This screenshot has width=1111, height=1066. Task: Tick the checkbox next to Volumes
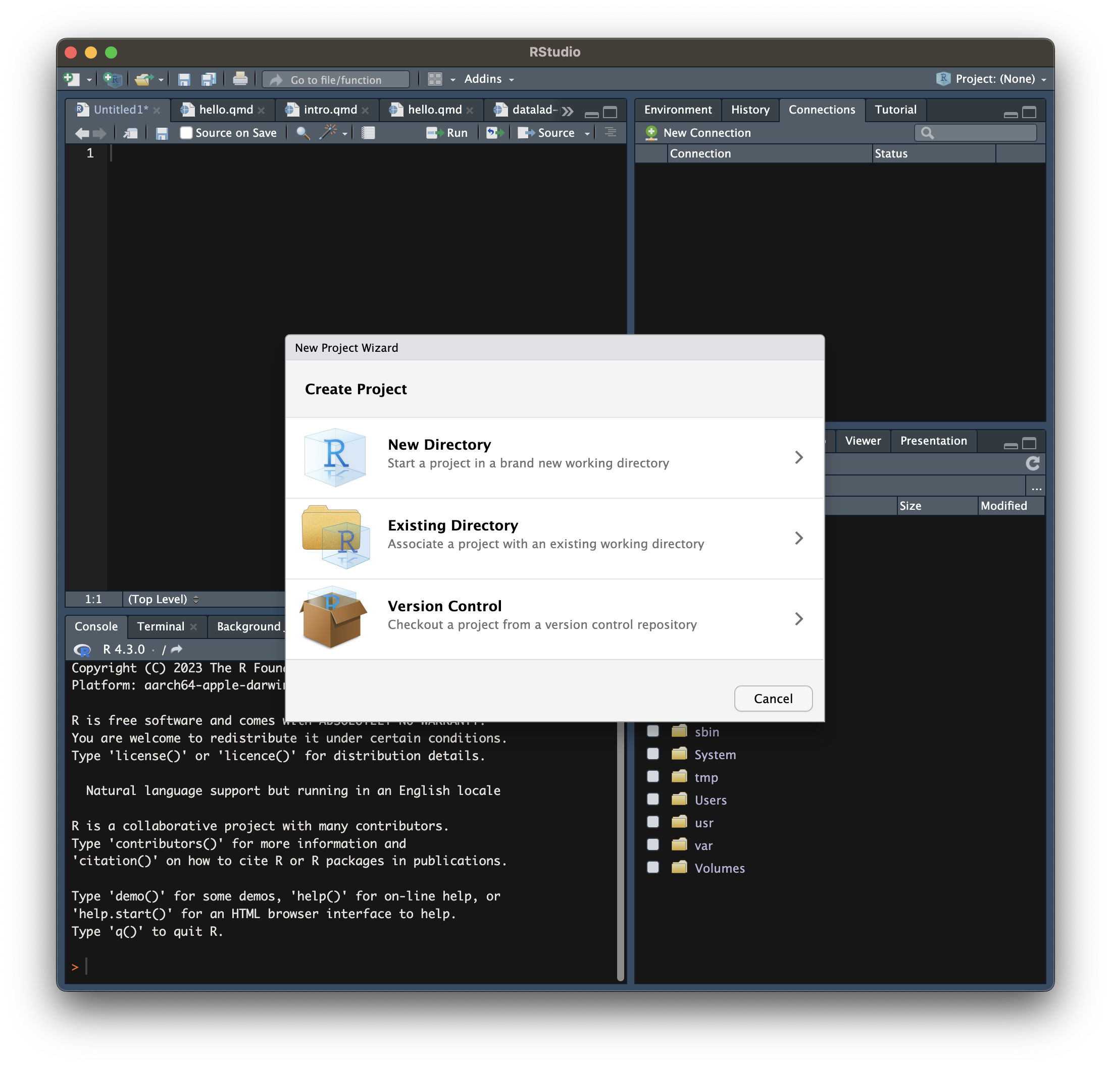653,867
